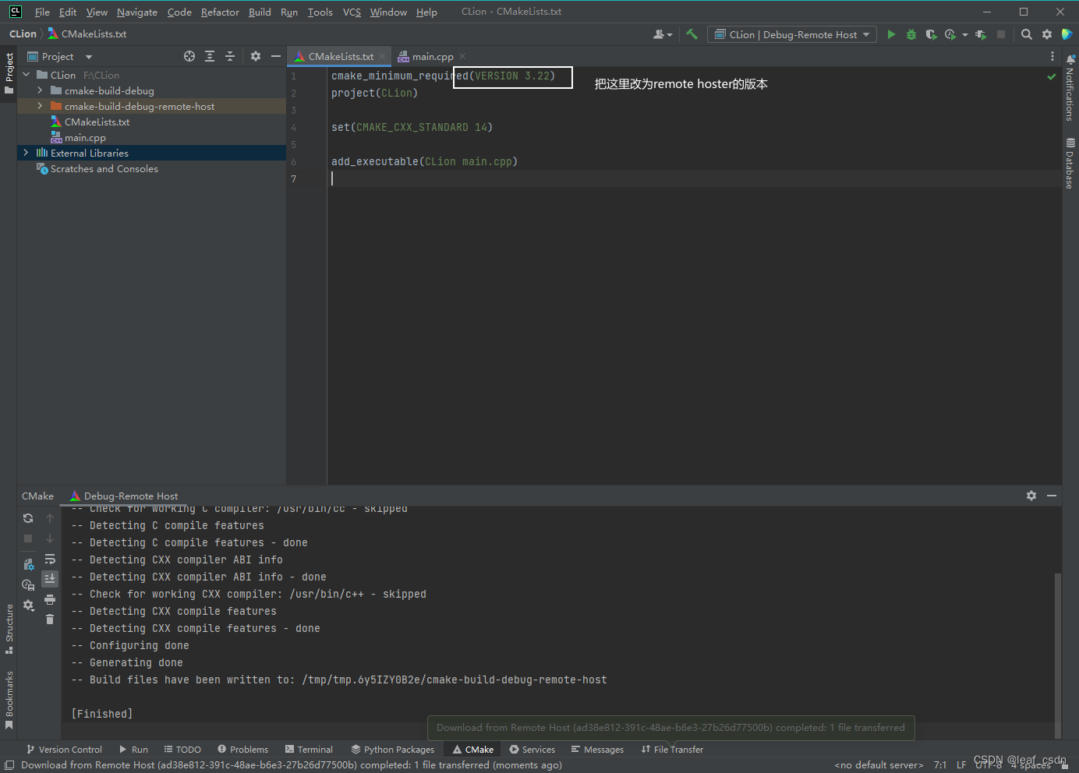This screenshot has height=773, width=1079.
Task: Disable the Project panel with the hide icon
Action: click(276, 55)
